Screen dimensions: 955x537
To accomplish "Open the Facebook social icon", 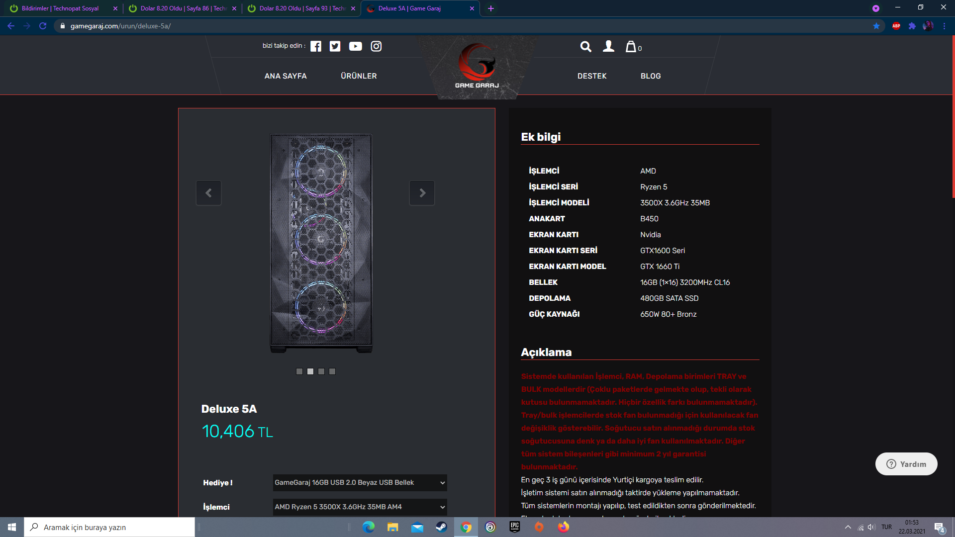I will pos(316,46).
